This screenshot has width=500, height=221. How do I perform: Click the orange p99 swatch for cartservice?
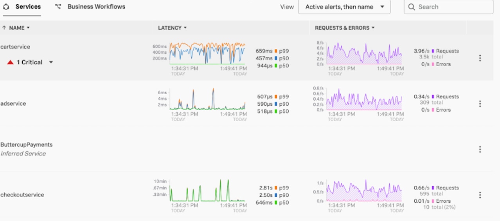[276, 51]
